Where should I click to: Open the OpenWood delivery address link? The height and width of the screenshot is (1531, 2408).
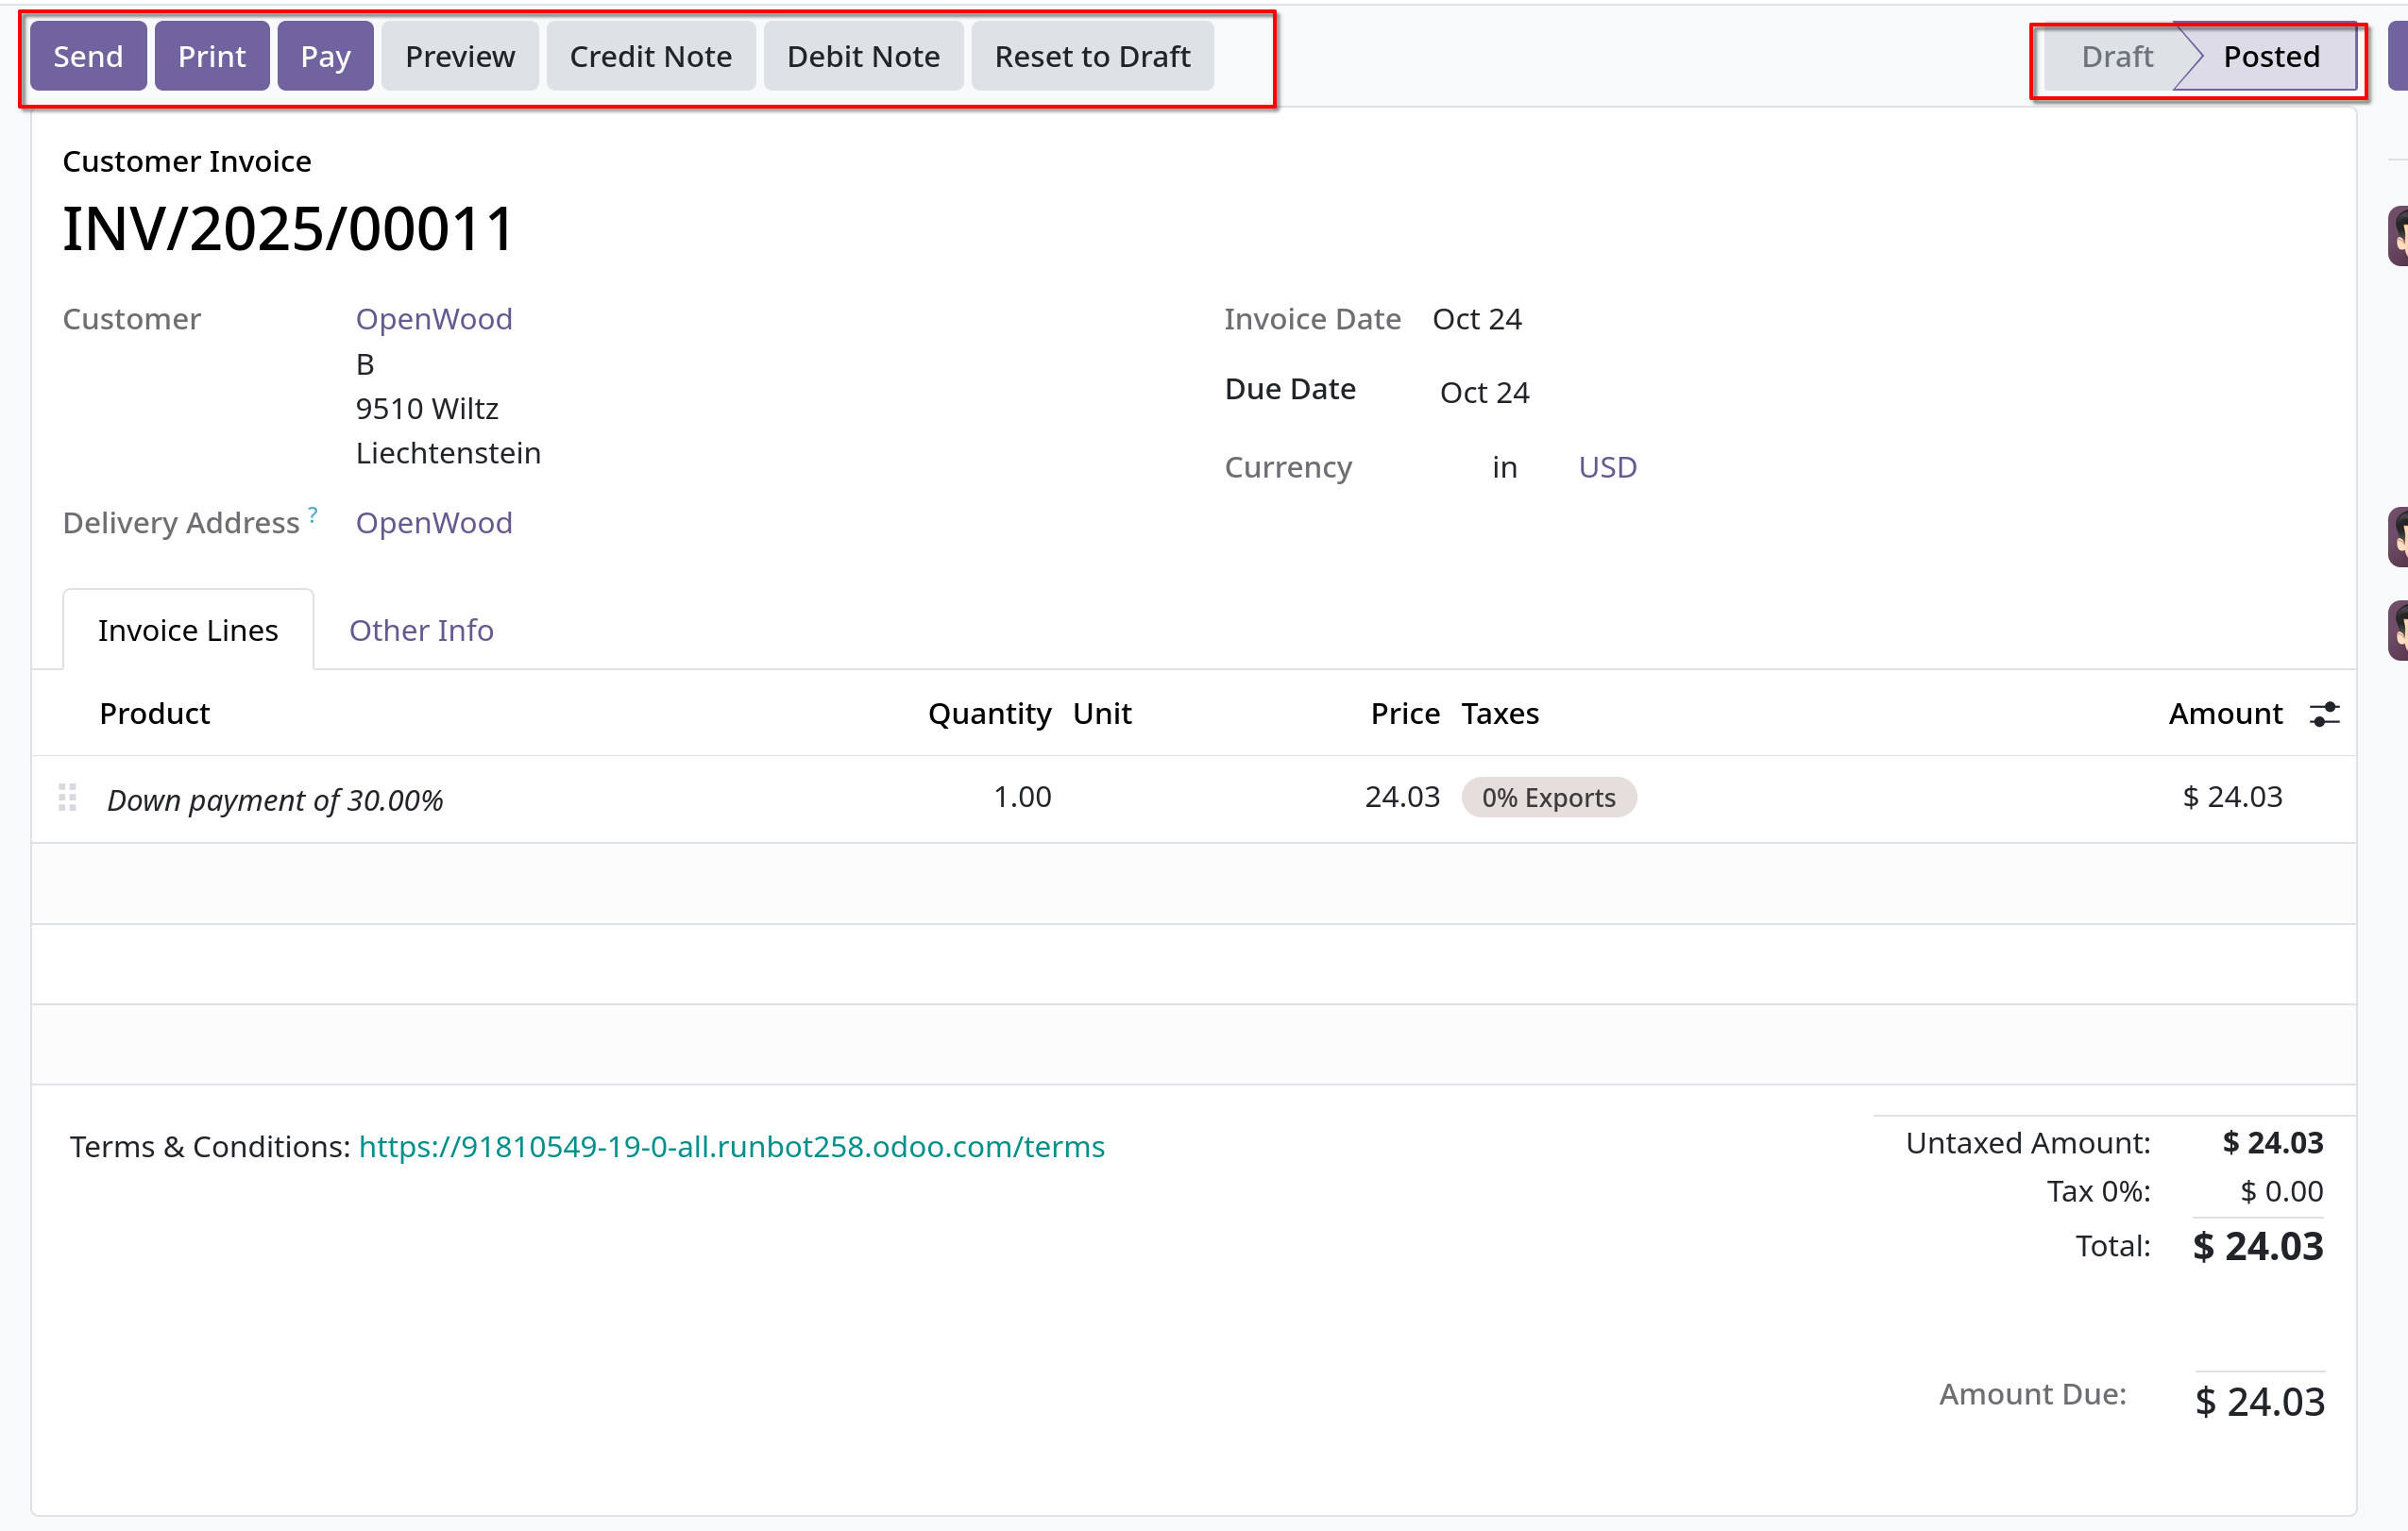(x=434, y=523)
